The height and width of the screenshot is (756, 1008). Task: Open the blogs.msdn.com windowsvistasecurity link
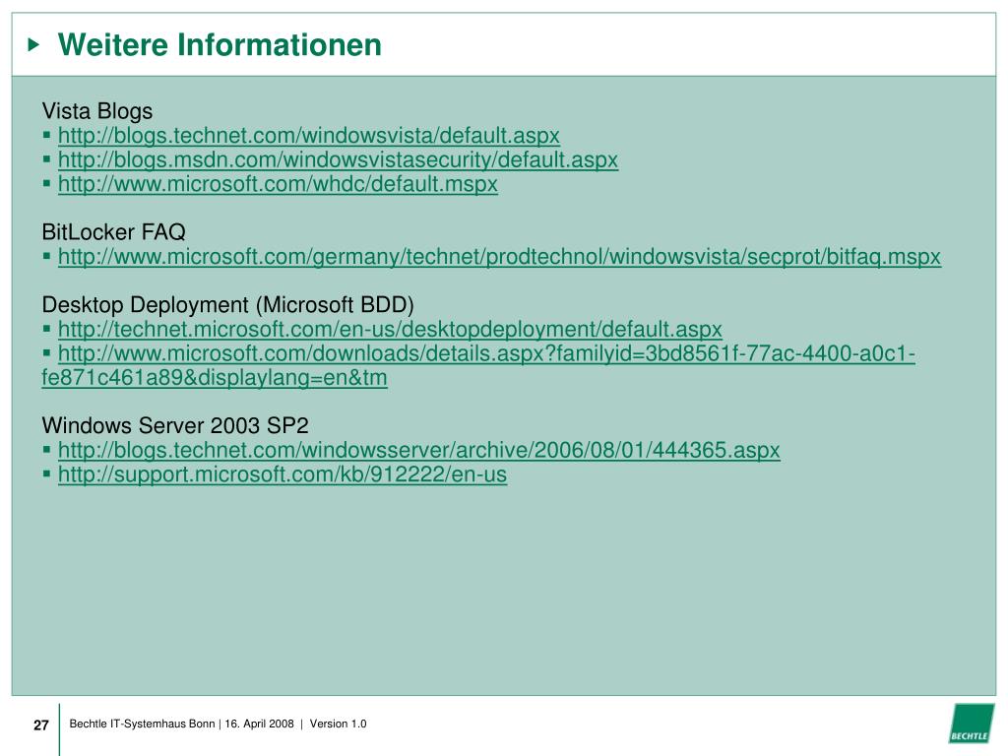(x=339, y=160)
